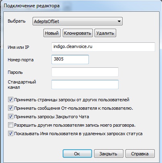Viewport: 162px width, 163px height.
Task: Open help via Справка button
Action: point(140,154)
